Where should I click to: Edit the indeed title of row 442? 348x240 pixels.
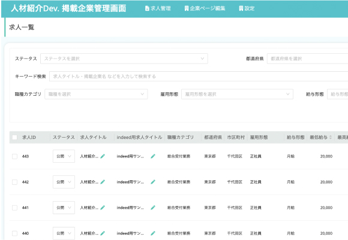pos(153,182)
